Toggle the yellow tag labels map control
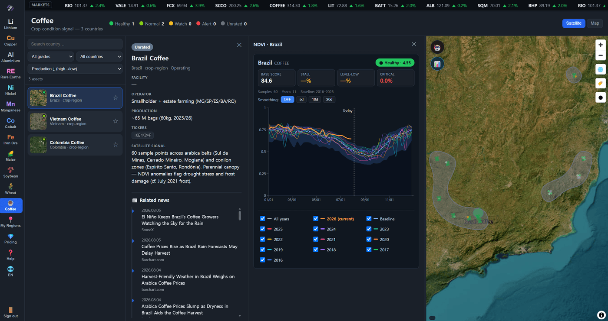This screenshot has width=608, height=321. (x=601, y=83)
